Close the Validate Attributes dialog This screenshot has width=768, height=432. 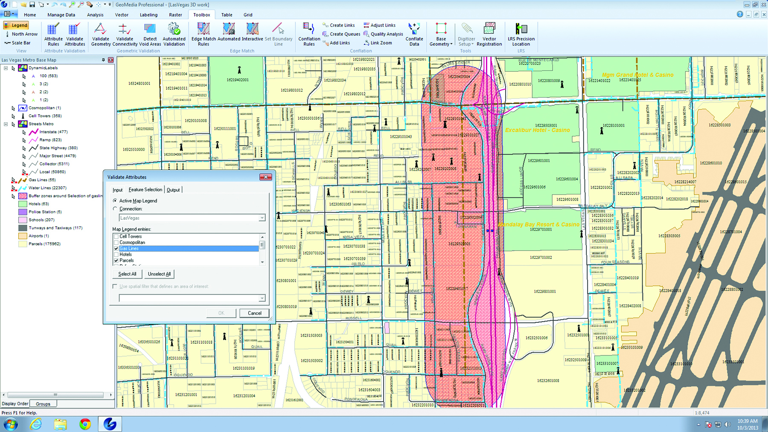(265, 177)
